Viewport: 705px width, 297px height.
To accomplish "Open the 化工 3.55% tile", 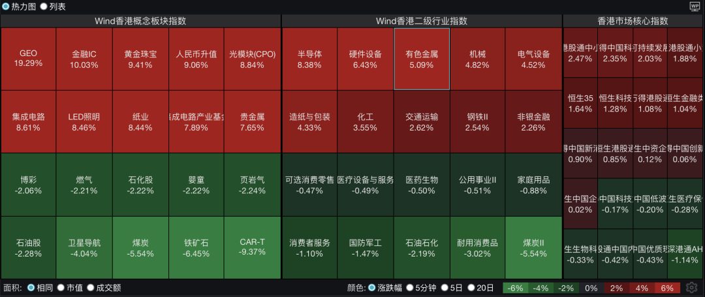I will click(366, 122).
